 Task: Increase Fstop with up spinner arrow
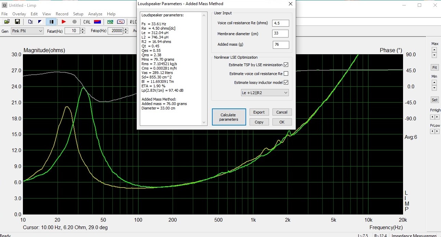click(x=126, y=29)
